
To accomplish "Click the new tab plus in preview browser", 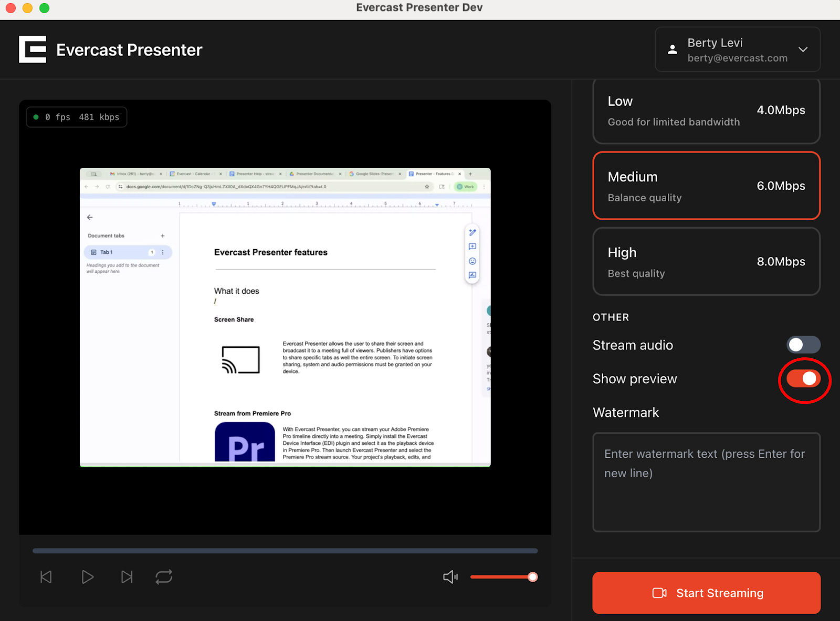I will (470, 174).
